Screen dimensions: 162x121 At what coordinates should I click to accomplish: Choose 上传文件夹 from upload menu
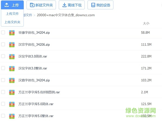pos(12,22)
